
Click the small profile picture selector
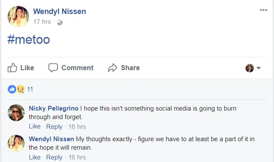click(249, 68)
